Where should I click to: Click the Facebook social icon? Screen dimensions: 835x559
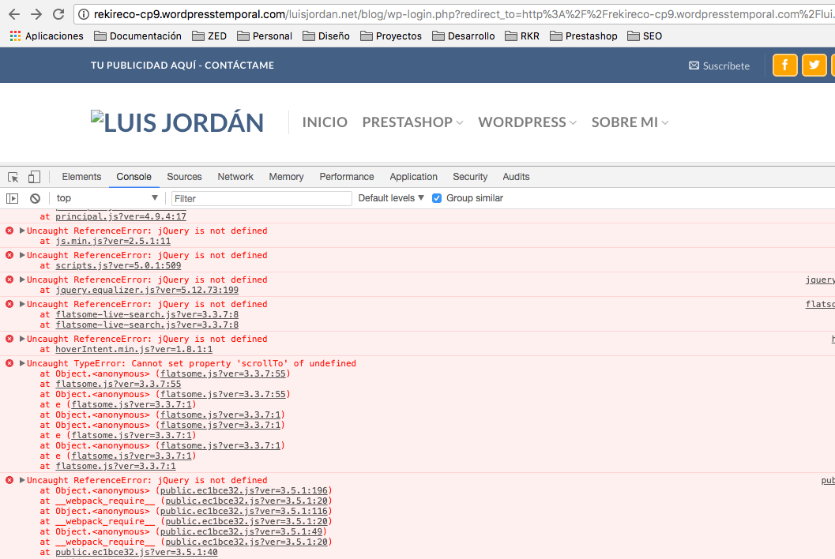(785, 65)
